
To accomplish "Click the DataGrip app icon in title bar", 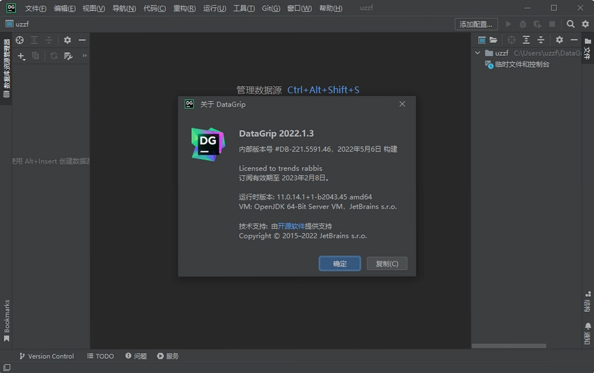I will (11, 8).
